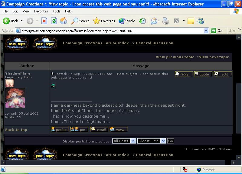Click the email button under the post
242x174 pixels.
point(99,129)
